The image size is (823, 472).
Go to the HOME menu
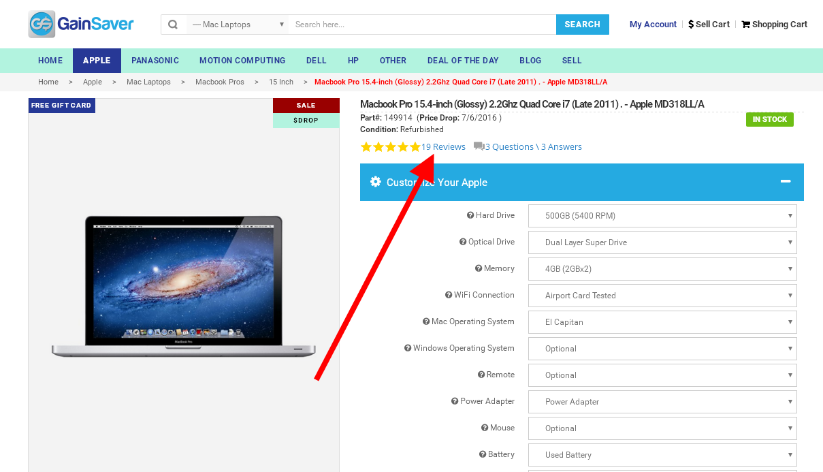(x=50, y=61)
